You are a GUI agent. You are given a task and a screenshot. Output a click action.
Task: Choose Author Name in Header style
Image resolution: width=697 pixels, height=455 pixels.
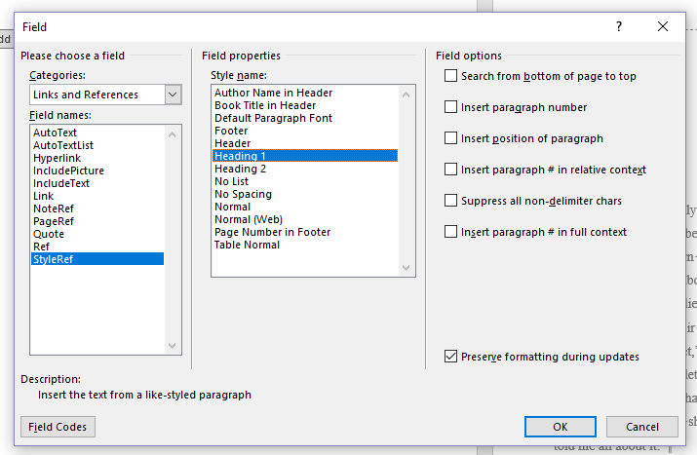(x=305, y=93)
